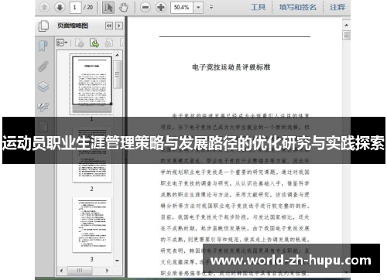The width and height of the screenshot is (387, 280).
Task: Select page 3 thumbnail
Action: point(92,225)
